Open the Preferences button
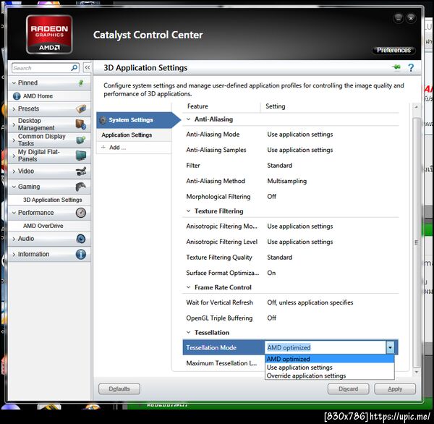Image resolution: width=434 pixels, height=424 pixels. tap(393, 50)
